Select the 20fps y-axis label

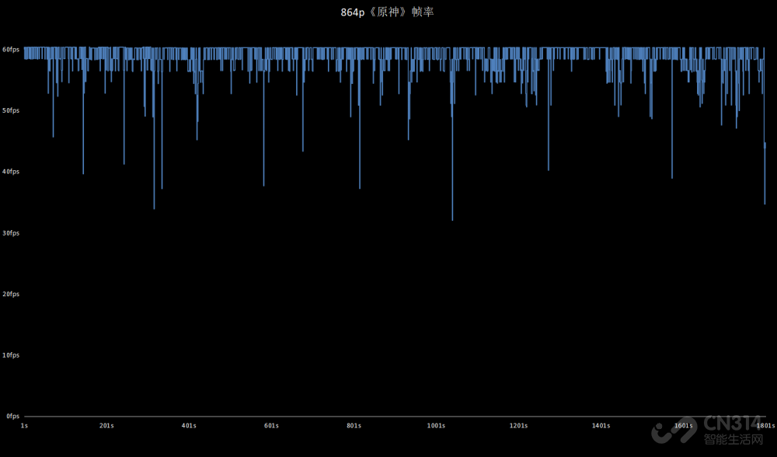tap(11, 294)
